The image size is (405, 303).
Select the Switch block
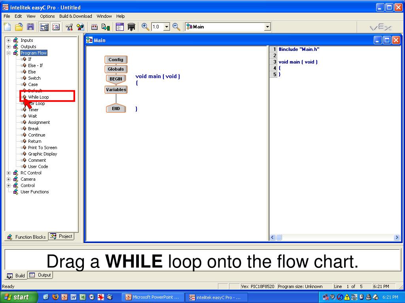click(x=34, y=78)
